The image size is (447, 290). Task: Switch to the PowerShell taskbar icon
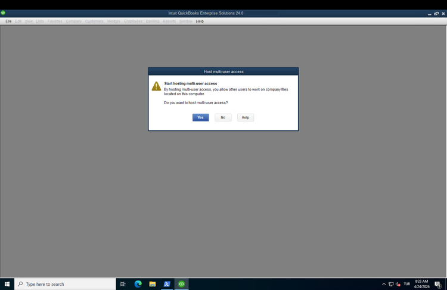(x=167, y=284)
